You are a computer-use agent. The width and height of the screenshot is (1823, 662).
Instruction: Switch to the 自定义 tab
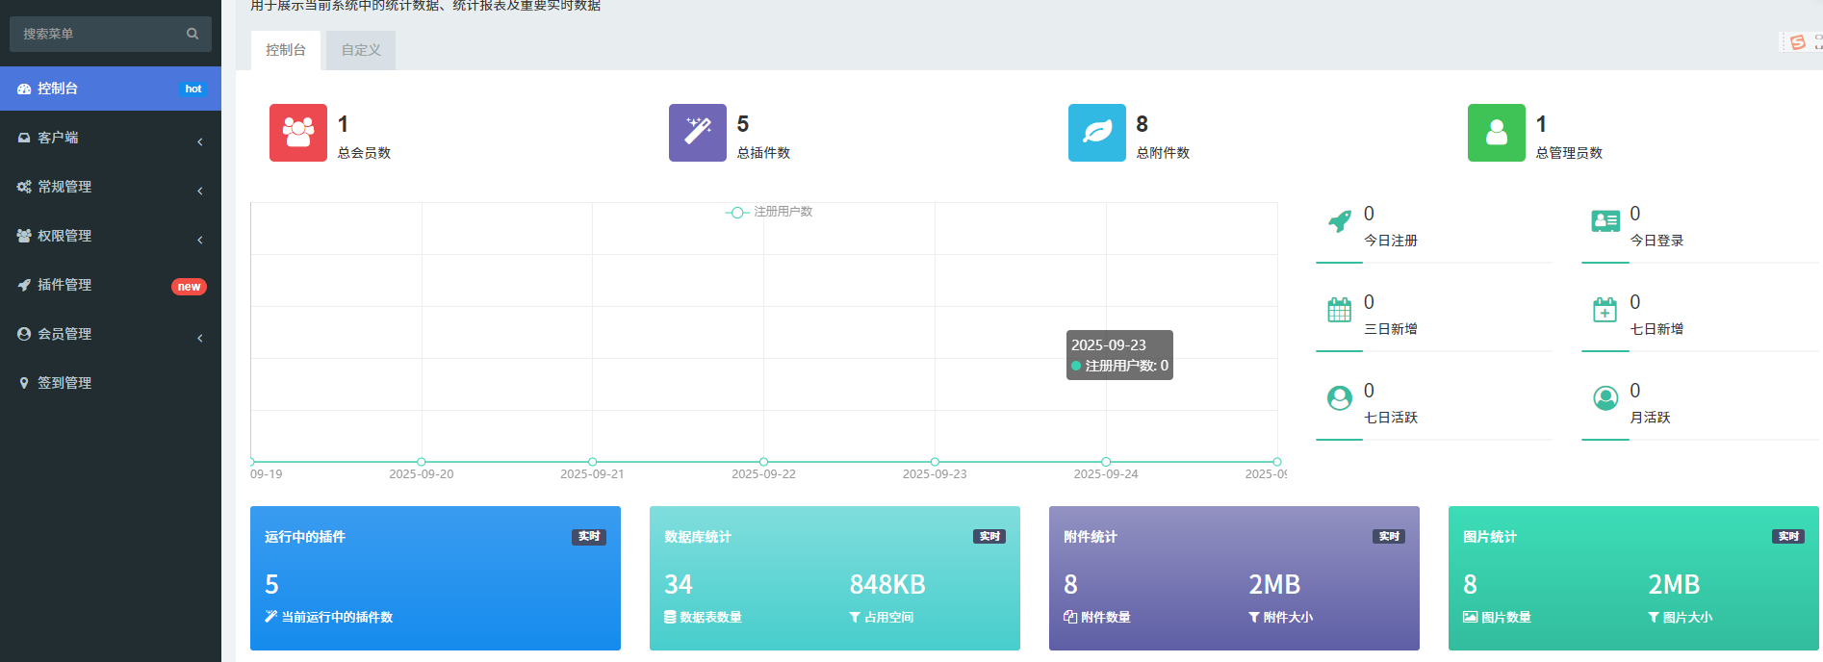click(361, 50)
